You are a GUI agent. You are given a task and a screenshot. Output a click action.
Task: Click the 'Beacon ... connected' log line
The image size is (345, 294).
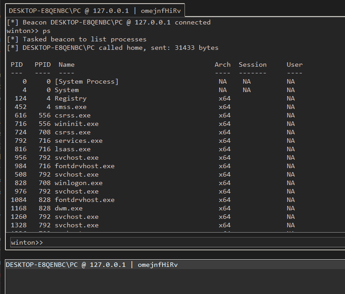pos(108,22)
